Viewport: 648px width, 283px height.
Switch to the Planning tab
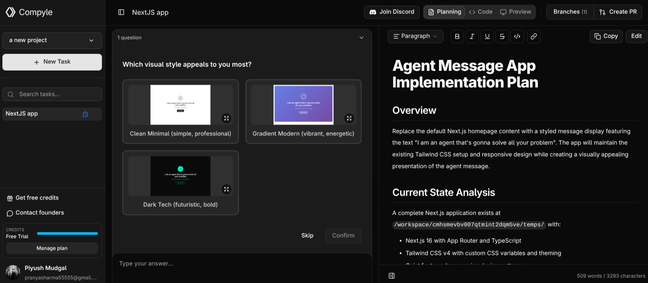coord(444,12)
